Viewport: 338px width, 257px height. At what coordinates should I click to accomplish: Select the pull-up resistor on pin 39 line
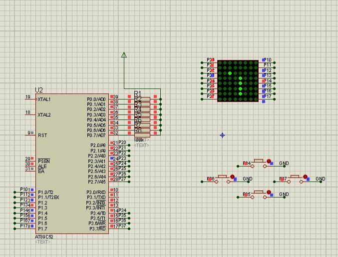click(x=142, y=99)
